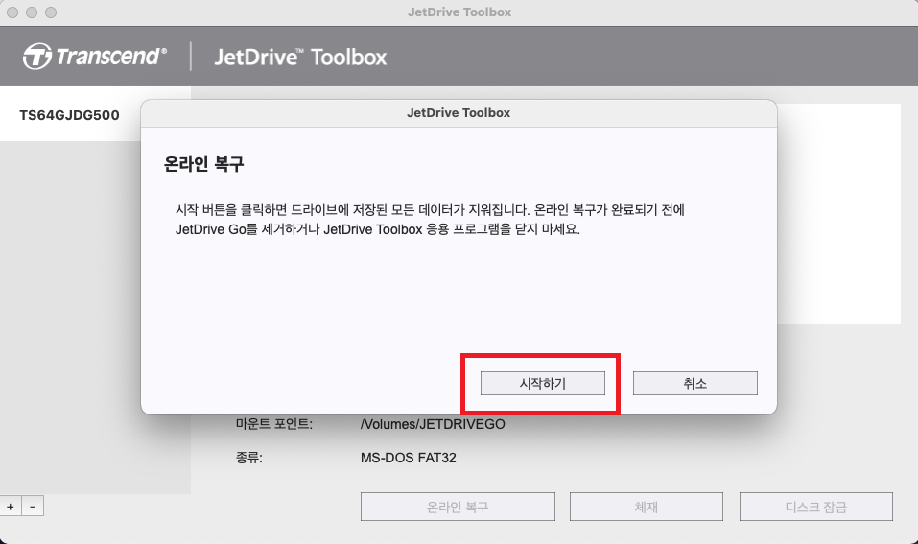
Task: Click the 종류: label
Action: 248,458
